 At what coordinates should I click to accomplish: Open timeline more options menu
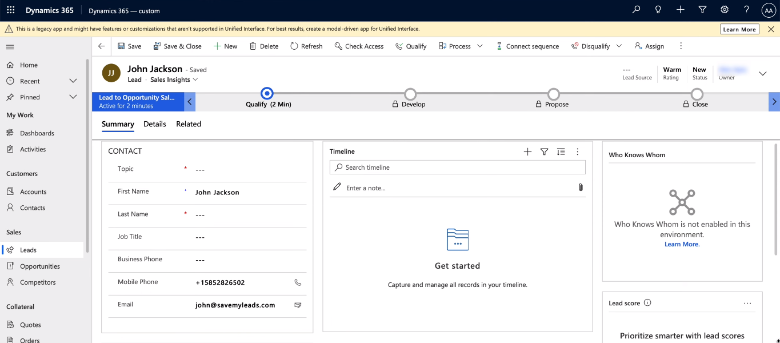pyautogui.click(x=578, y=151)
